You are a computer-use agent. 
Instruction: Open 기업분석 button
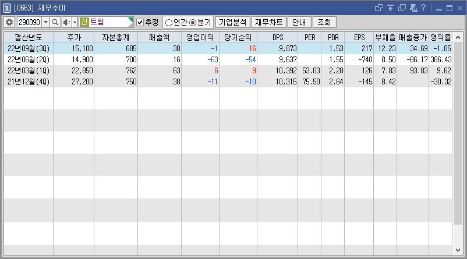tap(232, 22)
